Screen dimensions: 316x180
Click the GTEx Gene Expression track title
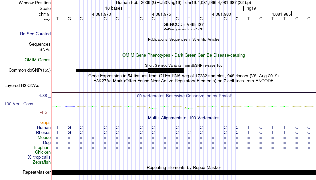coord(184,76)
